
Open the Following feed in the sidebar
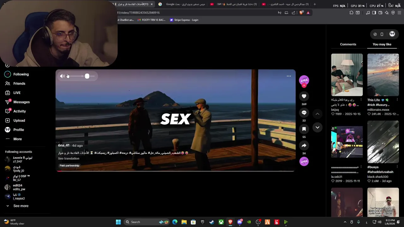(17, 74)
